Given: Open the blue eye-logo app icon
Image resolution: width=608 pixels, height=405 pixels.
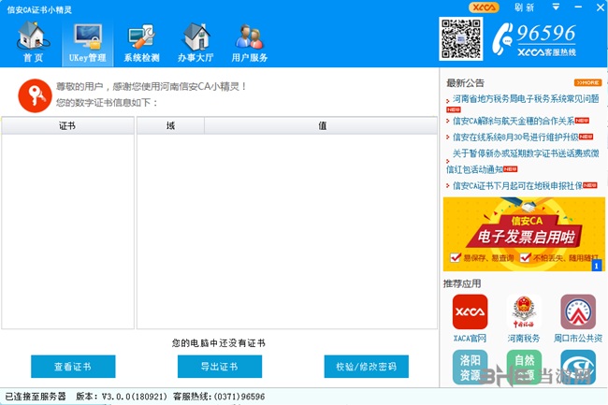Looking at the screenshot, I should 578,367.
